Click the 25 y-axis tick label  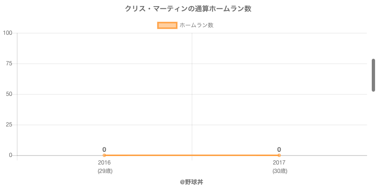pyautogui.click(x=9, y=125)
